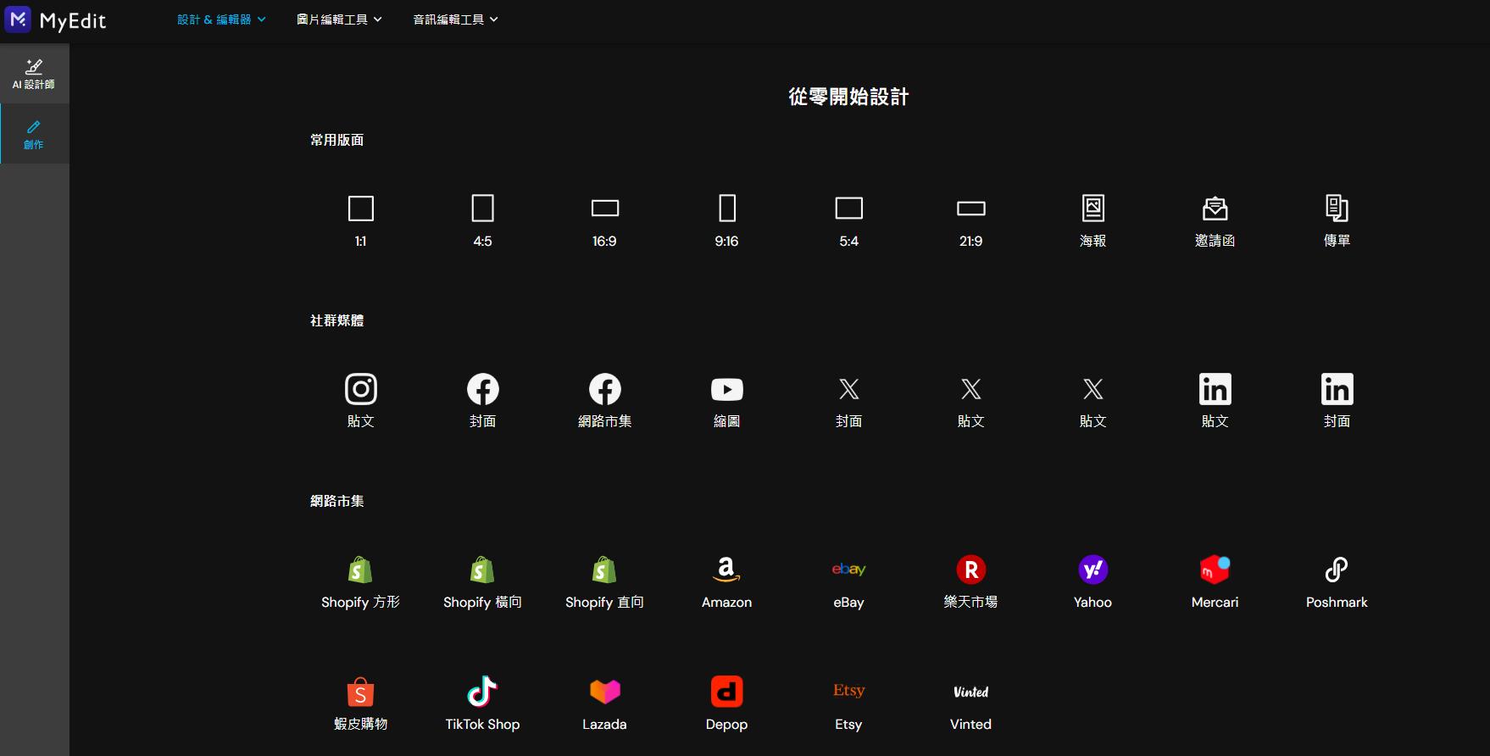Viewport: 1490px width, 756px height.
Task: Choose the Mercari listing image size
Action: (x=1215, y=582)
